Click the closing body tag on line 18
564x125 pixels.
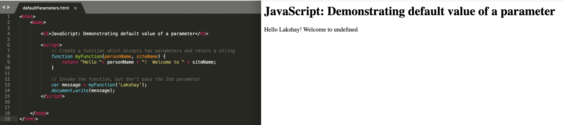coord(39,113)
